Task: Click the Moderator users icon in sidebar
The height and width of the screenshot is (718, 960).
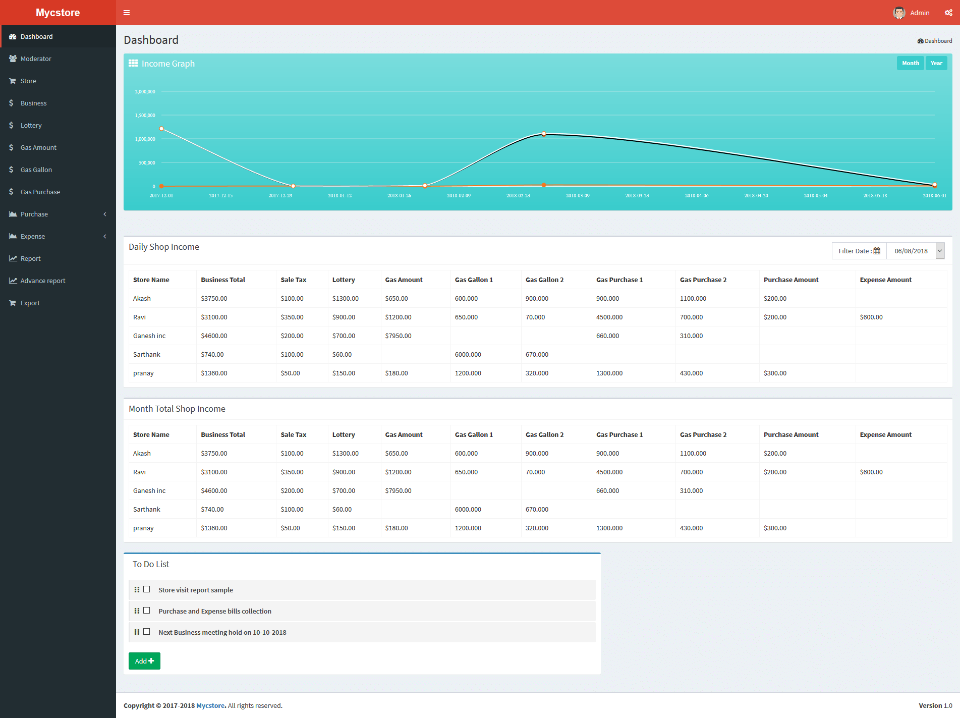Action: click(x=13, y=59)
